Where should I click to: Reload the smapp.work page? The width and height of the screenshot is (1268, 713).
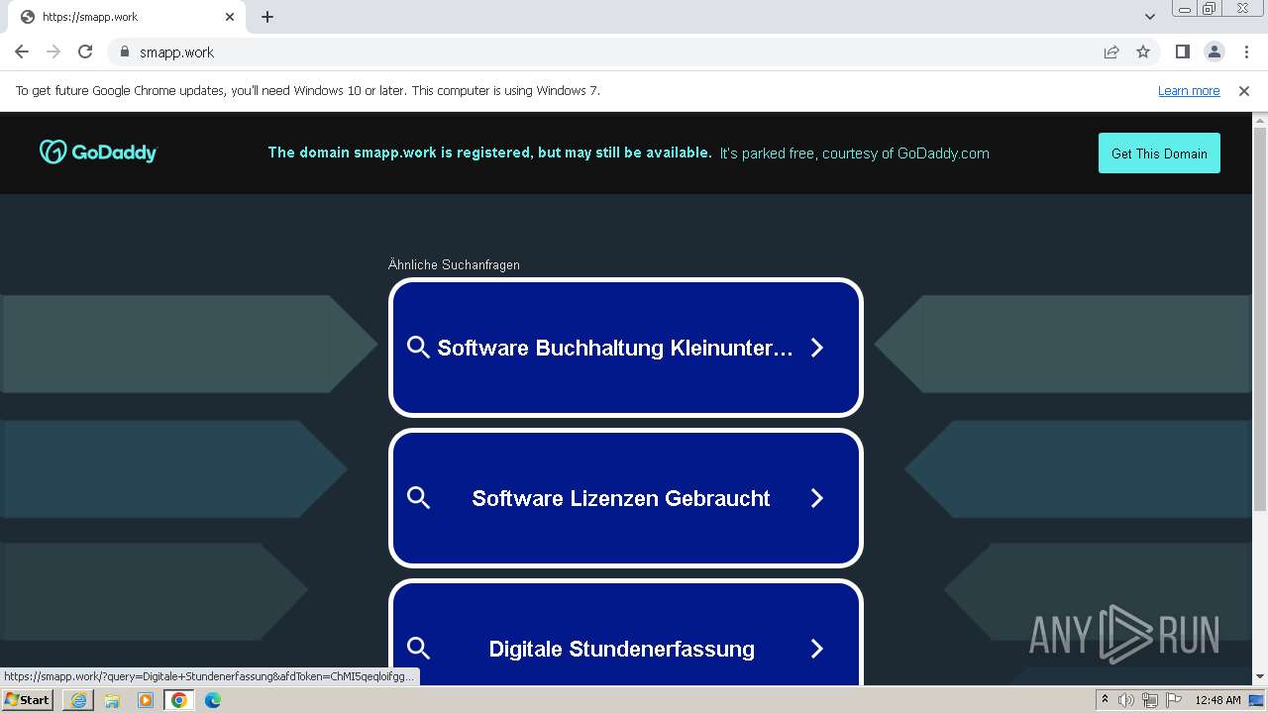pyautogui.click(x=85, y=51)
